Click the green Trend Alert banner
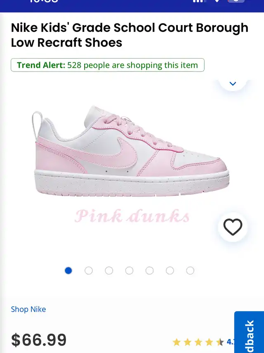 click(108, 65)
